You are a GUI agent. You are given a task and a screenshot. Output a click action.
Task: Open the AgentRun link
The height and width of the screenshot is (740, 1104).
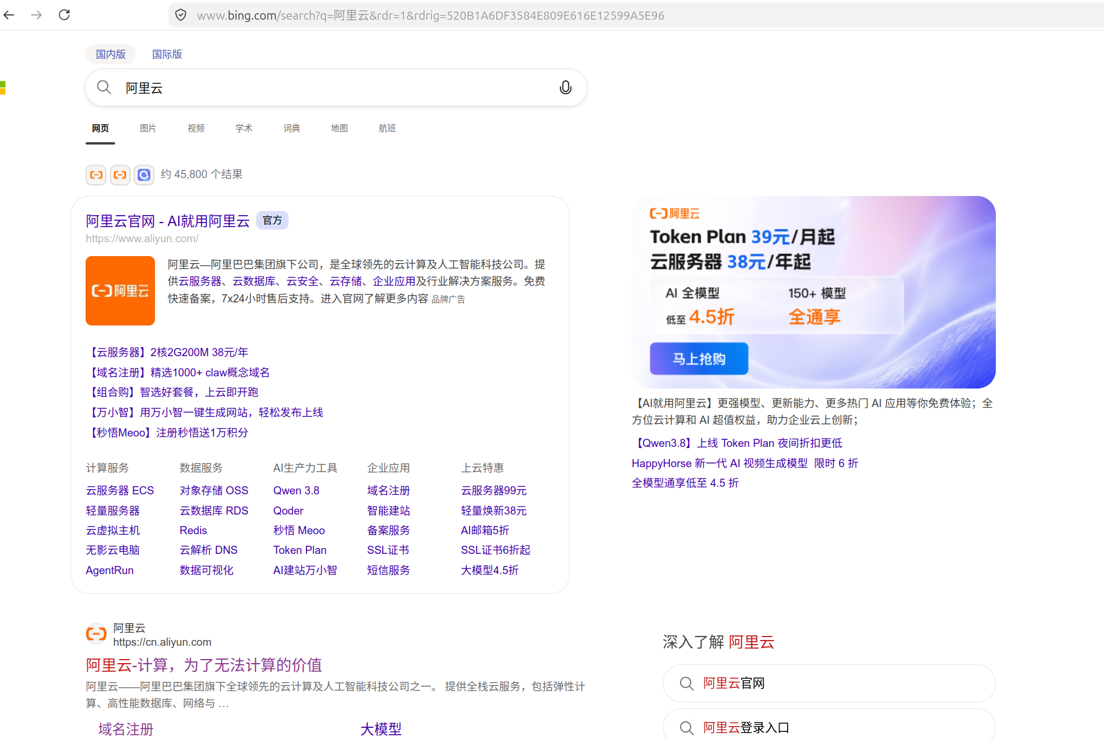109,571
